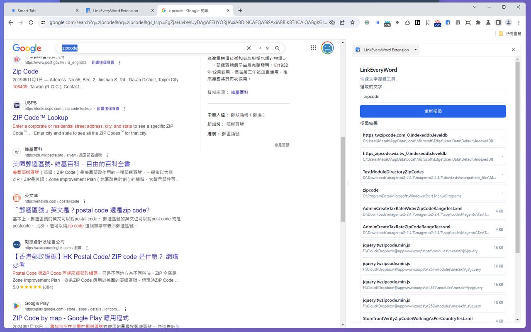Submit the Google search magnifier
This screenshot has width=531, height=332.
278,48
